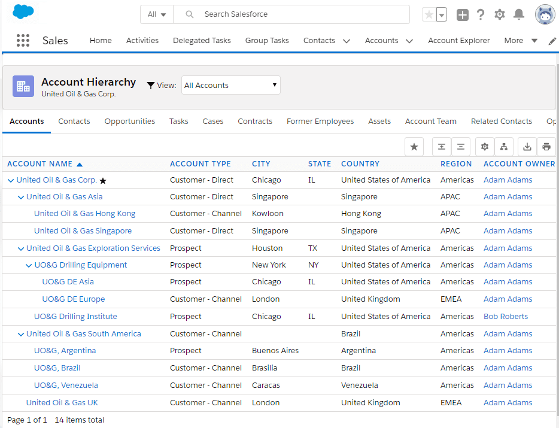The width and height of the screenshot is (559, 428).
Task: Open Account Explorer nav item
Action: click(459, 41)
